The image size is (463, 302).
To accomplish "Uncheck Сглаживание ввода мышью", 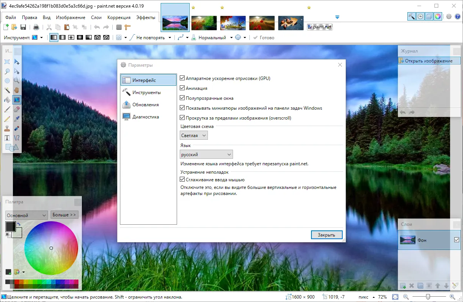I will click(182, 180).
